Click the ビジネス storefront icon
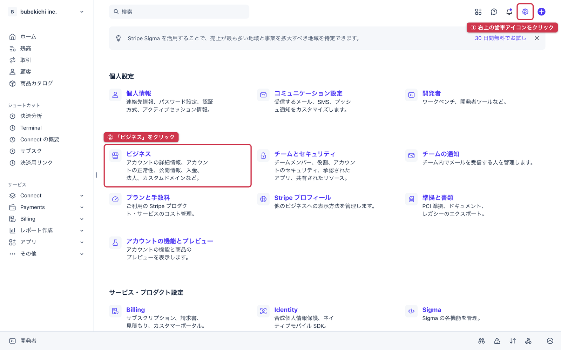Viewport: 561px width, 350px height. (115, 155)
